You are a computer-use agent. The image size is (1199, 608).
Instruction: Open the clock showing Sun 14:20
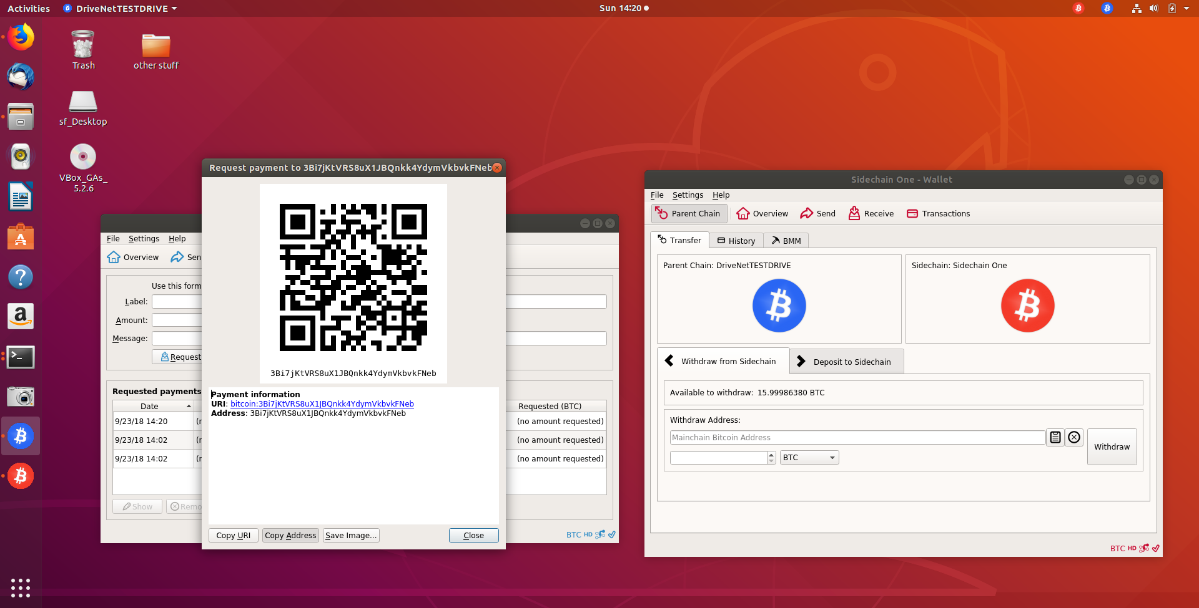624,8
